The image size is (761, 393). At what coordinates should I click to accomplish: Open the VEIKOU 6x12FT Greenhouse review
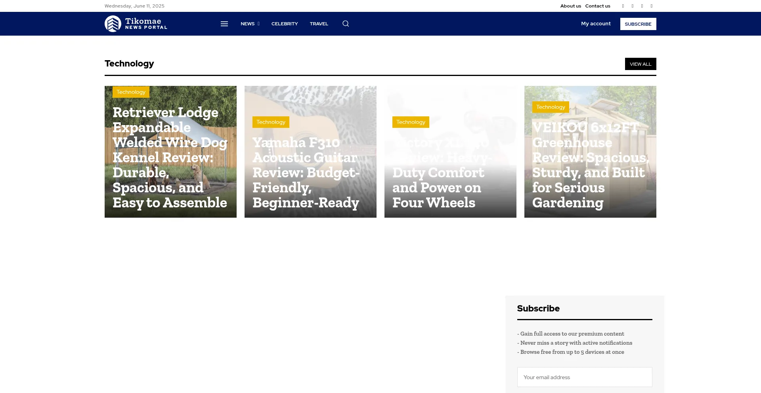pyautogui.click(x=589, y=165)
